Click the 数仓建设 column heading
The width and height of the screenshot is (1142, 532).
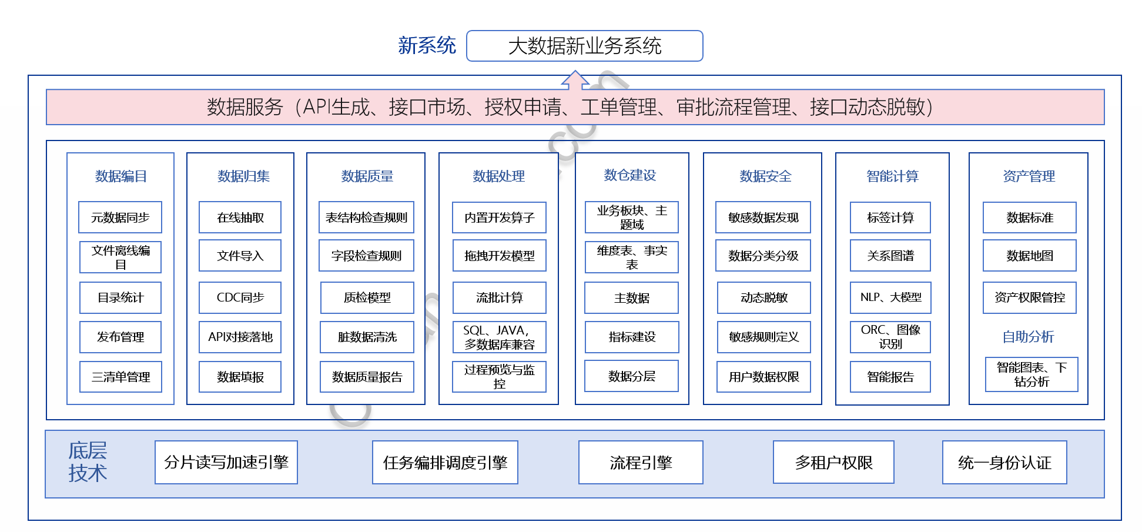[630, 175]
